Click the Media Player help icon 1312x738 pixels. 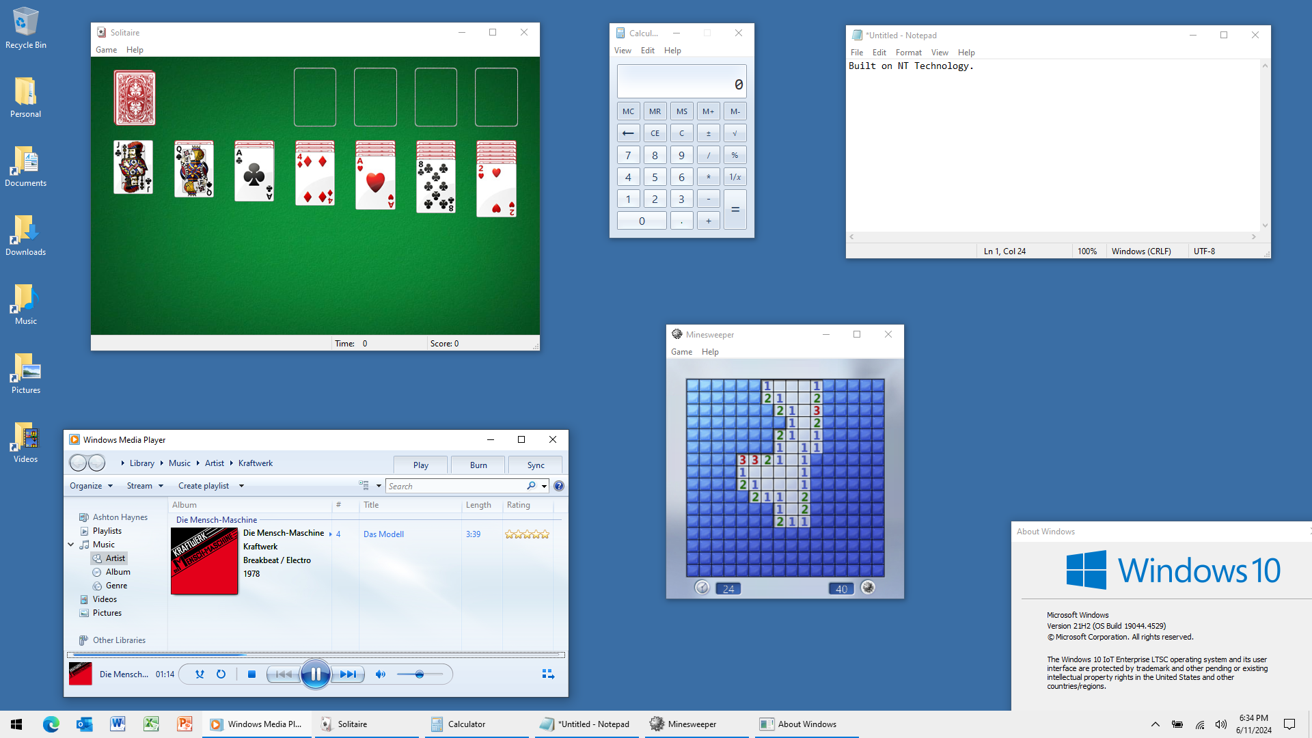click(559, 486)
